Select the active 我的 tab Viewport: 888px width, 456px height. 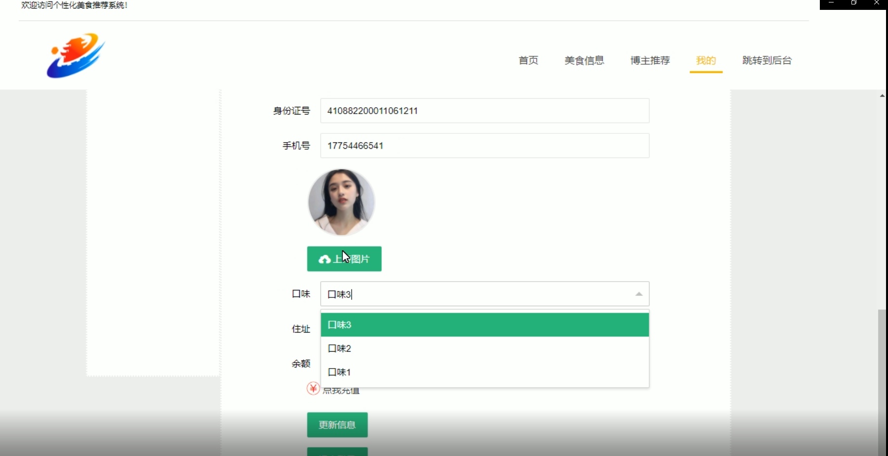[x=706, y=60]
